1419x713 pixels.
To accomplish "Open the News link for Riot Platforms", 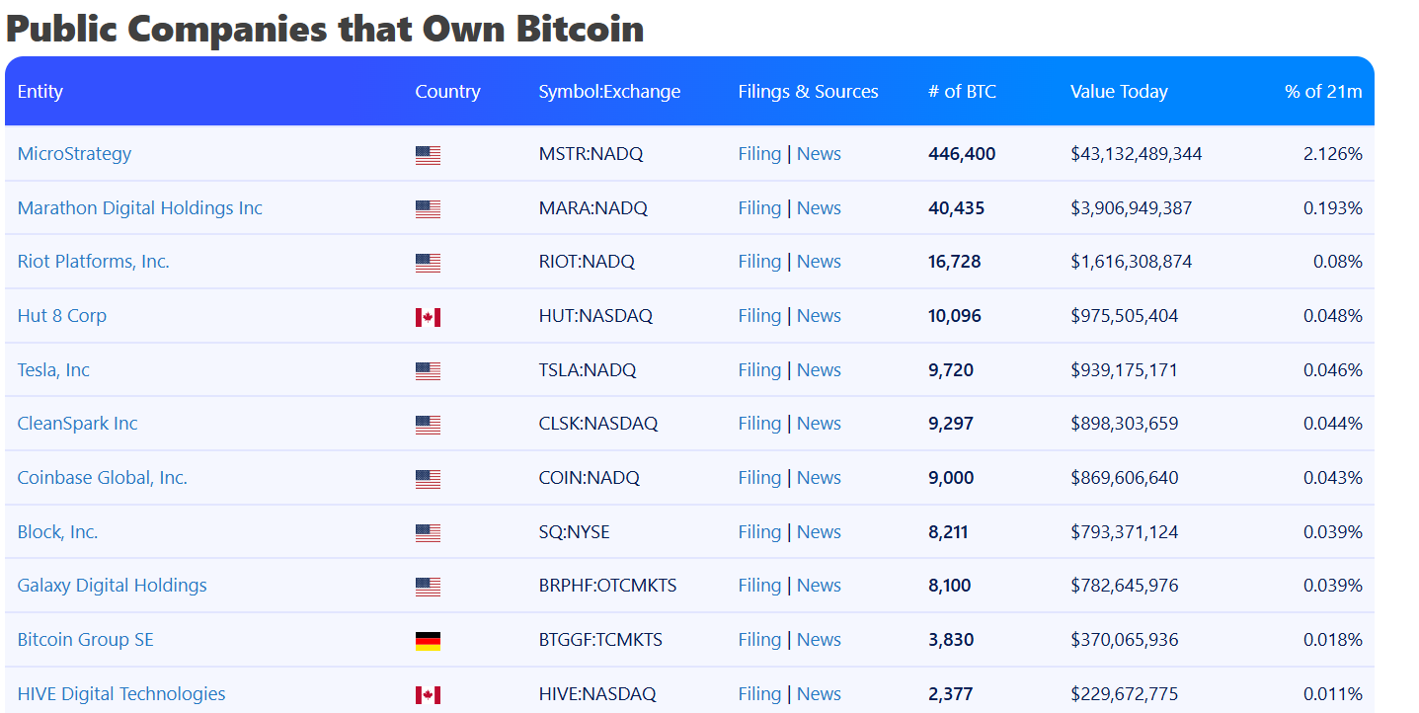I will point(819,261).
